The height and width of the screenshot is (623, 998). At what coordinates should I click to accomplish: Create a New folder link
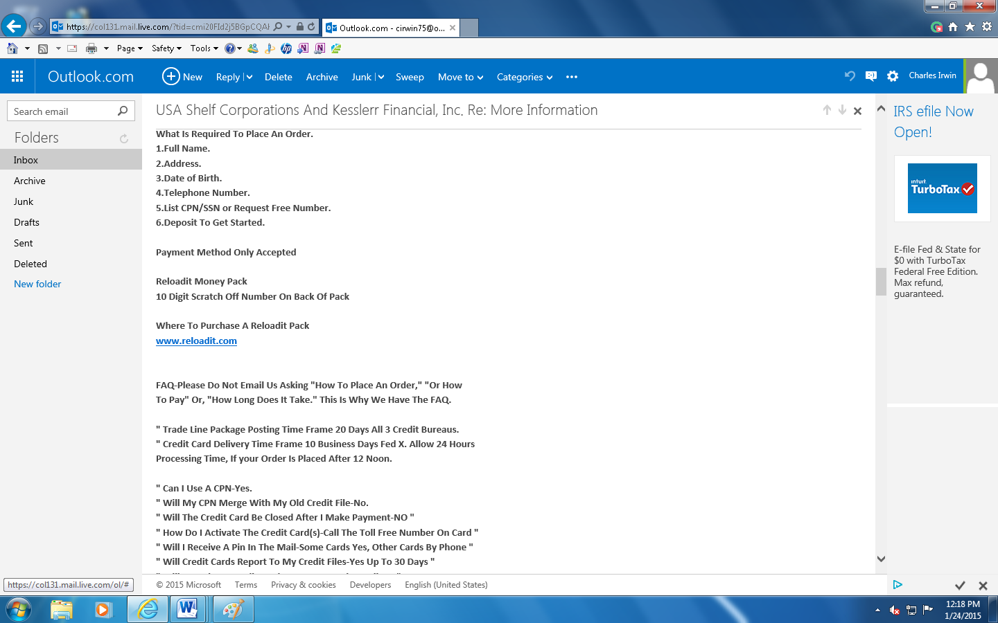[37, 284]
